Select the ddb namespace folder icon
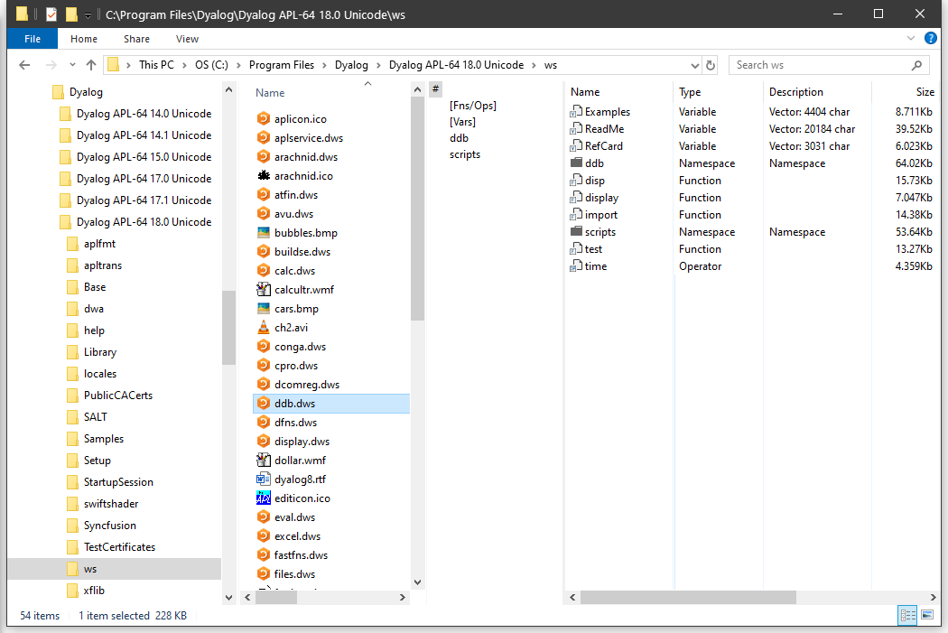The width and height of the screenshot is (948, 633). coord(576,163)
